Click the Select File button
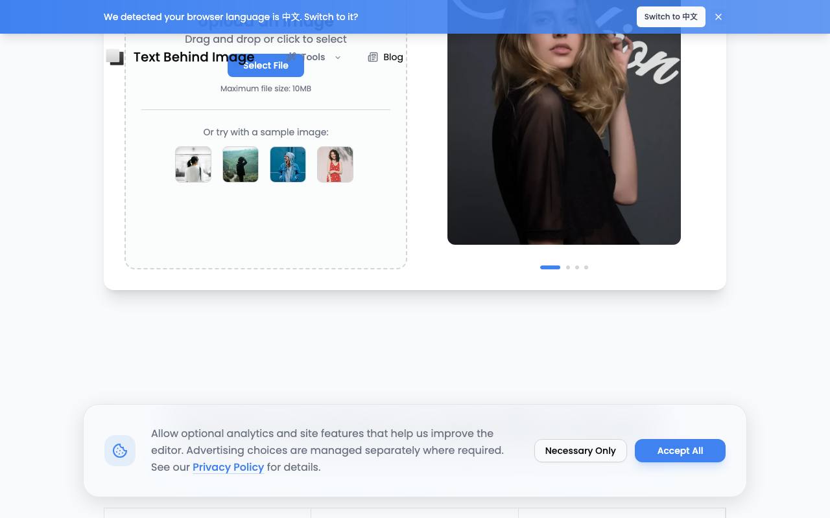 tap(266, 65)
